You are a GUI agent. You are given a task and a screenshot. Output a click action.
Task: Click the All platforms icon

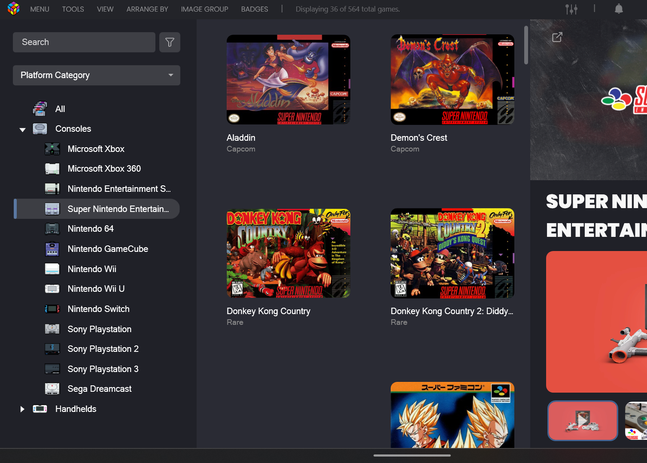point(40,109)
